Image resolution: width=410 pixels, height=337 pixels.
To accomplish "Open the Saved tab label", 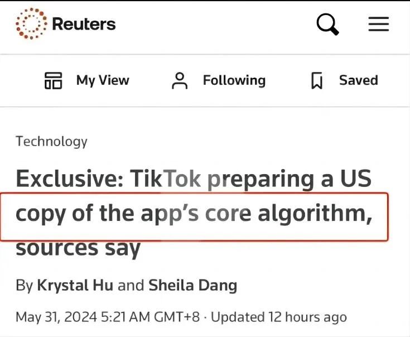I will pos(358,80).
